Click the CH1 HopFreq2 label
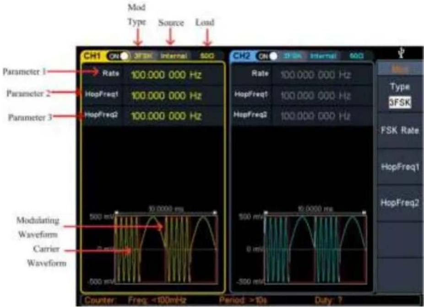 (x=101, y=115)
